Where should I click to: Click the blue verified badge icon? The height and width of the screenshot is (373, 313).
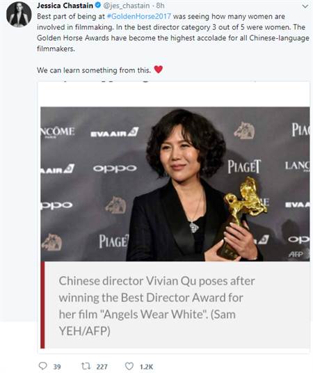point(98,6)
